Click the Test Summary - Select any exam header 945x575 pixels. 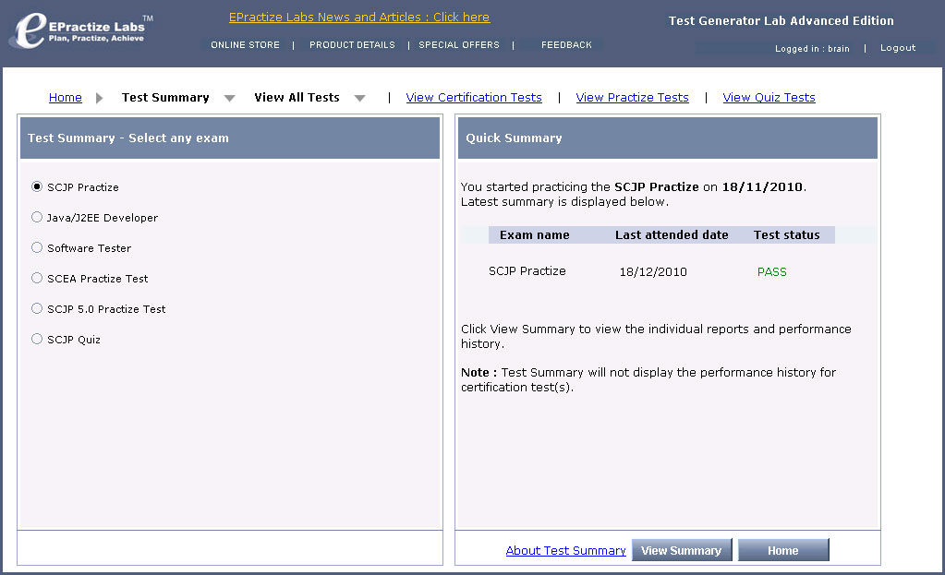pyautogui.click(x=230, y=138)
